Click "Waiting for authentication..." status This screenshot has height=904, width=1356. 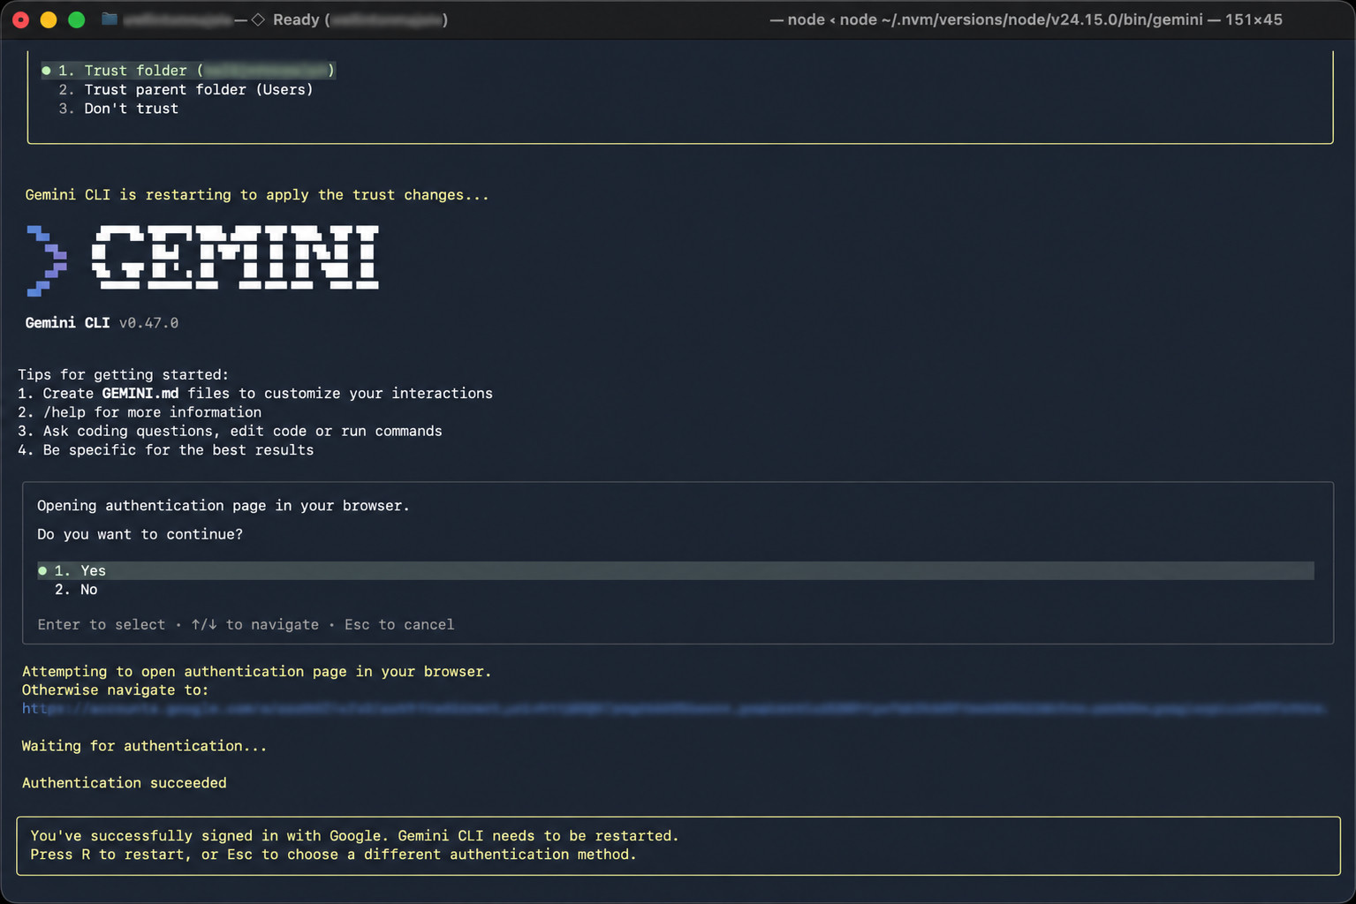(x=144, y=746)
